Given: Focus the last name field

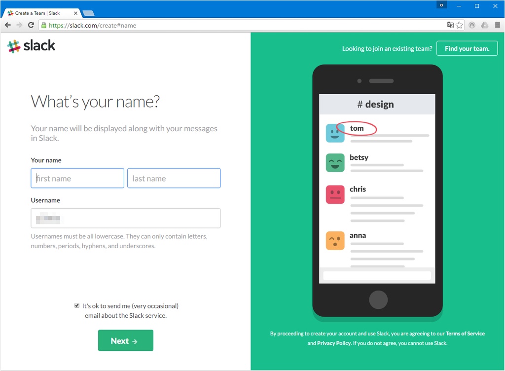Looking at the screenshot, I should click(174, 178).
